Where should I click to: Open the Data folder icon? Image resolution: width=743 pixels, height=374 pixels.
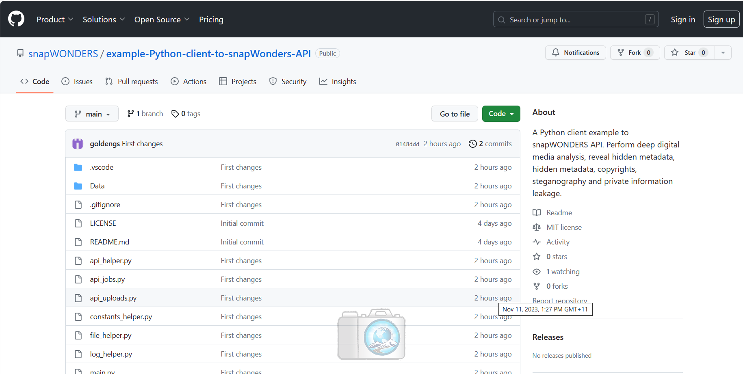click(78, 186)
